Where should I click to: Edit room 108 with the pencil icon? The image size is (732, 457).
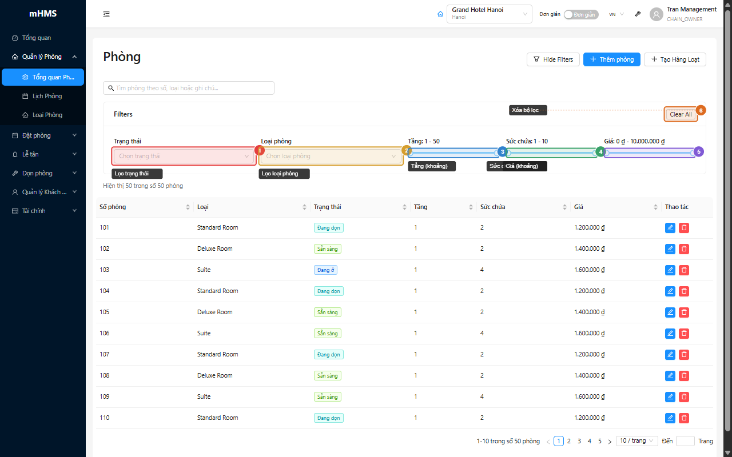(670, 376)
